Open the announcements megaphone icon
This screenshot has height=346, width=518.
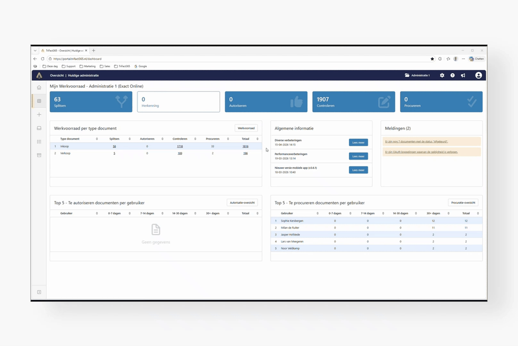(x=462, y=75)
